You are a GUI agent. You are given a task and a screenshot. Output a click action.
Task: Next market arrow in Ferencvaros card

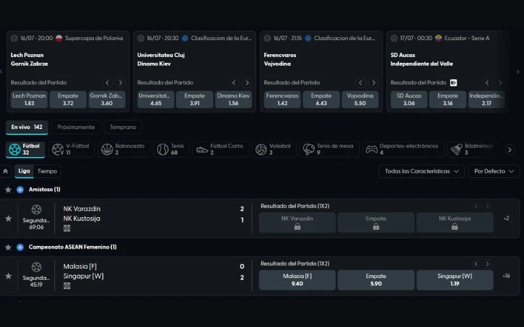pyautogui.click(x=373, y=82)
